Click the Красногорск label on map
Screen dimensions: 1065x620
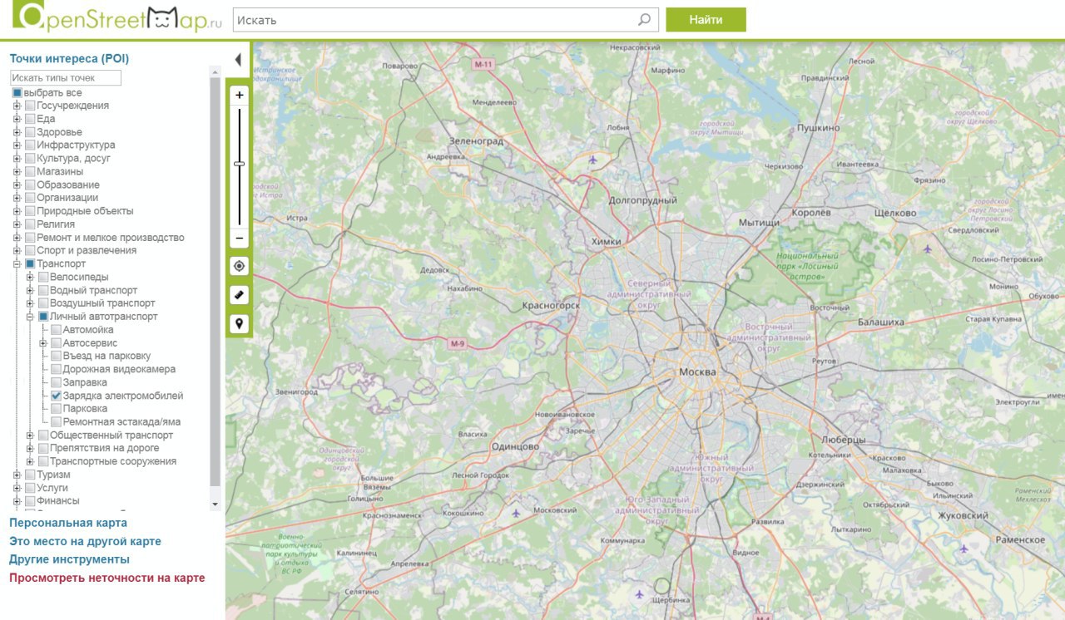551,306
